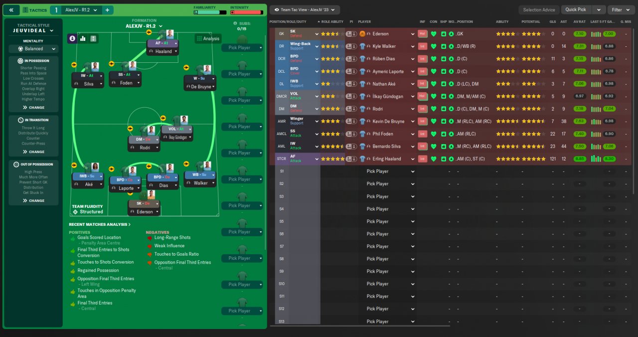Toggle Rúben Dias's player instructions switch
This screenshot has height=337, width=638.
(x=352, y=59)
